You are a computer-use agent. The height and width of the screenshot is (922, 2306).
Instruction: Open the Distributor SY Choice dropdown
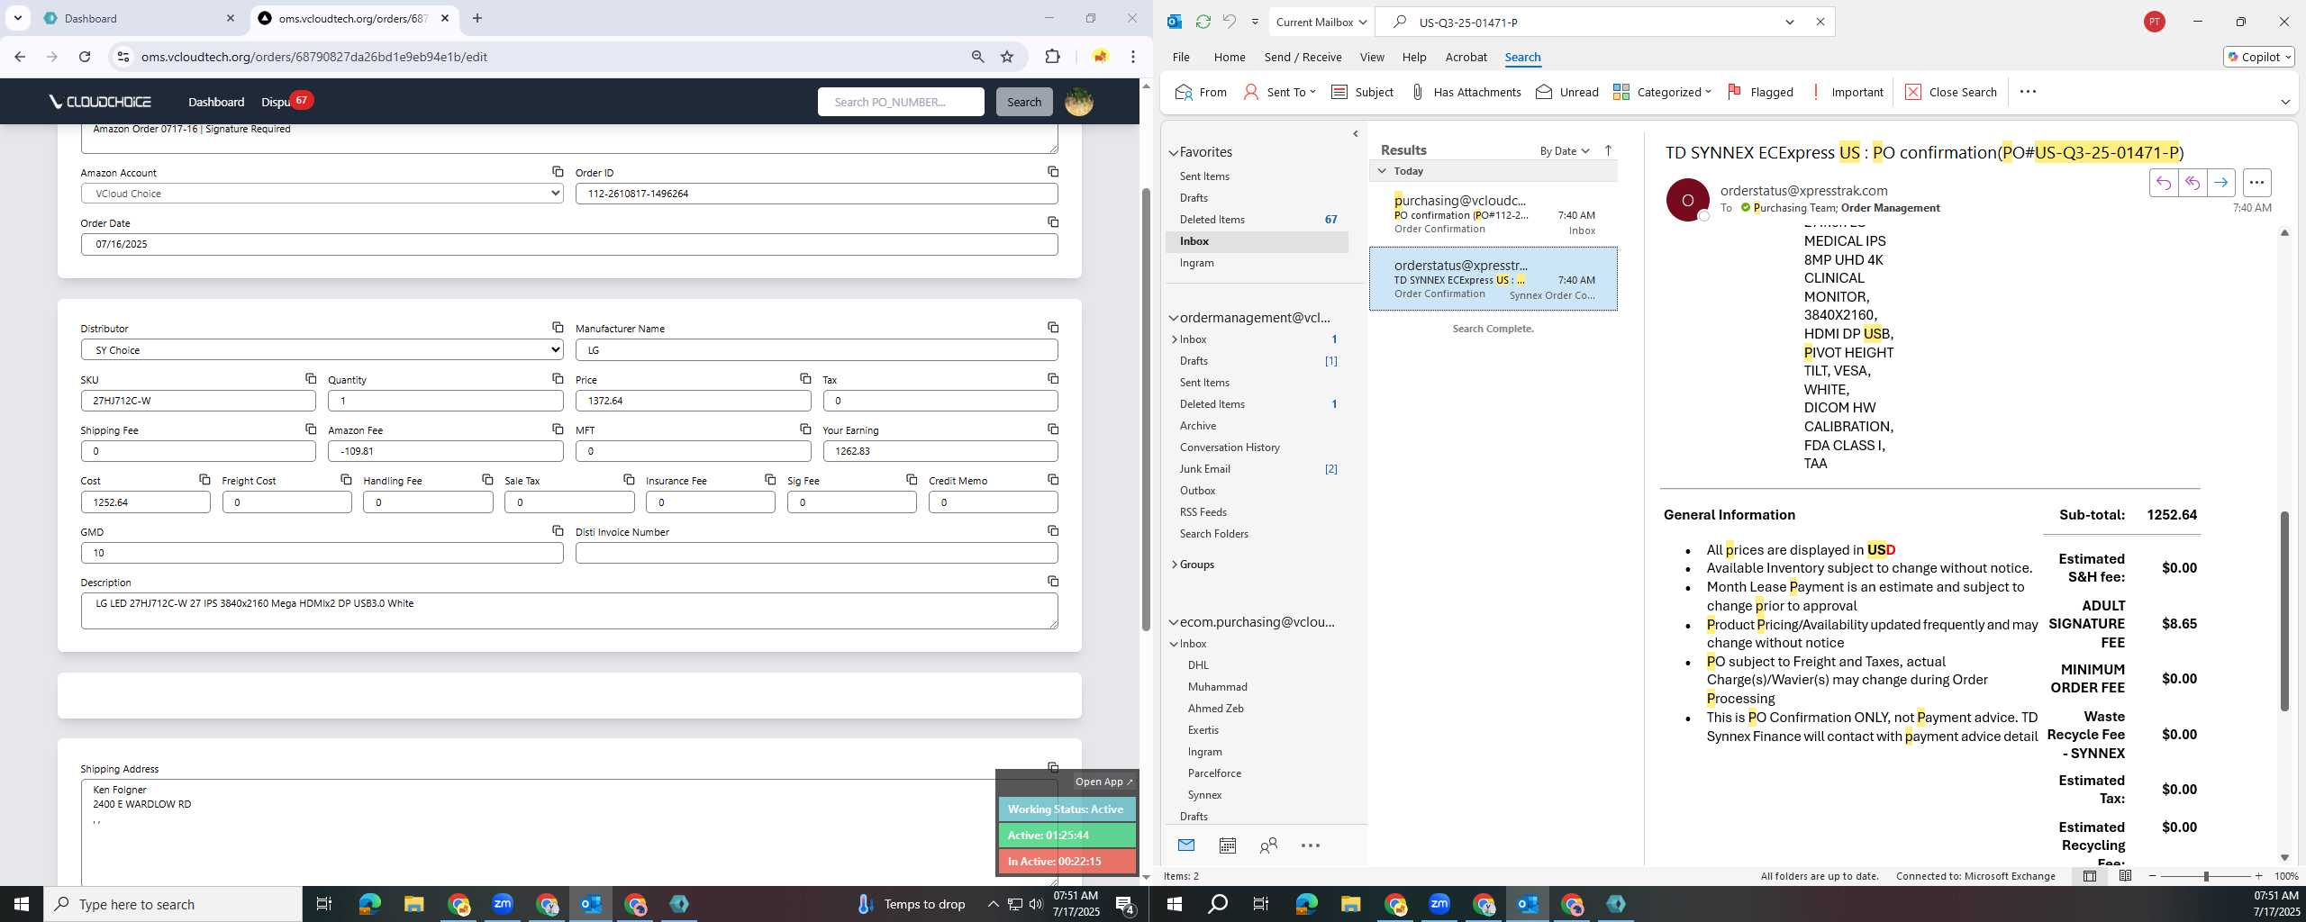322,349
